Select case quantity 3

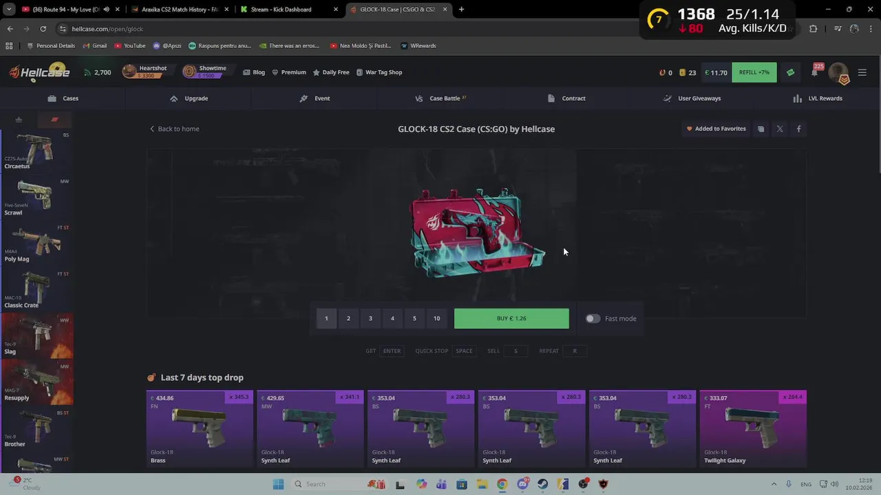pyautogui.click(x=370, y=318)
